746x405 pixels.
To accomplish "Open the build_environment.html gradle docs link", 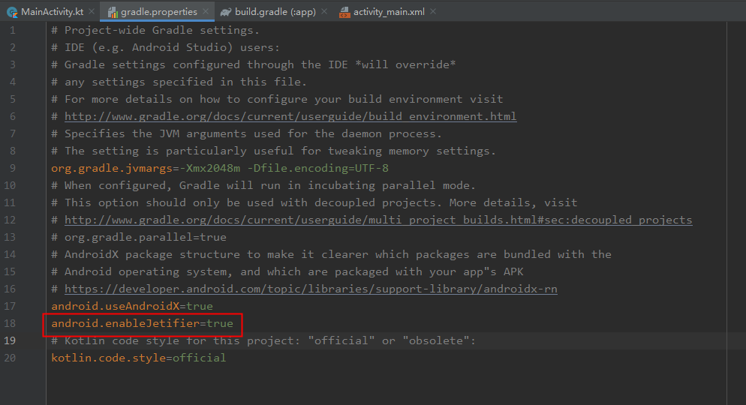I will point(290,116).
